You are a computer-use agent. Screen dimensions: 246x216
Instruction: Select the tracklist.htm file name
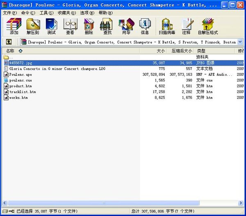pos(23,92)
